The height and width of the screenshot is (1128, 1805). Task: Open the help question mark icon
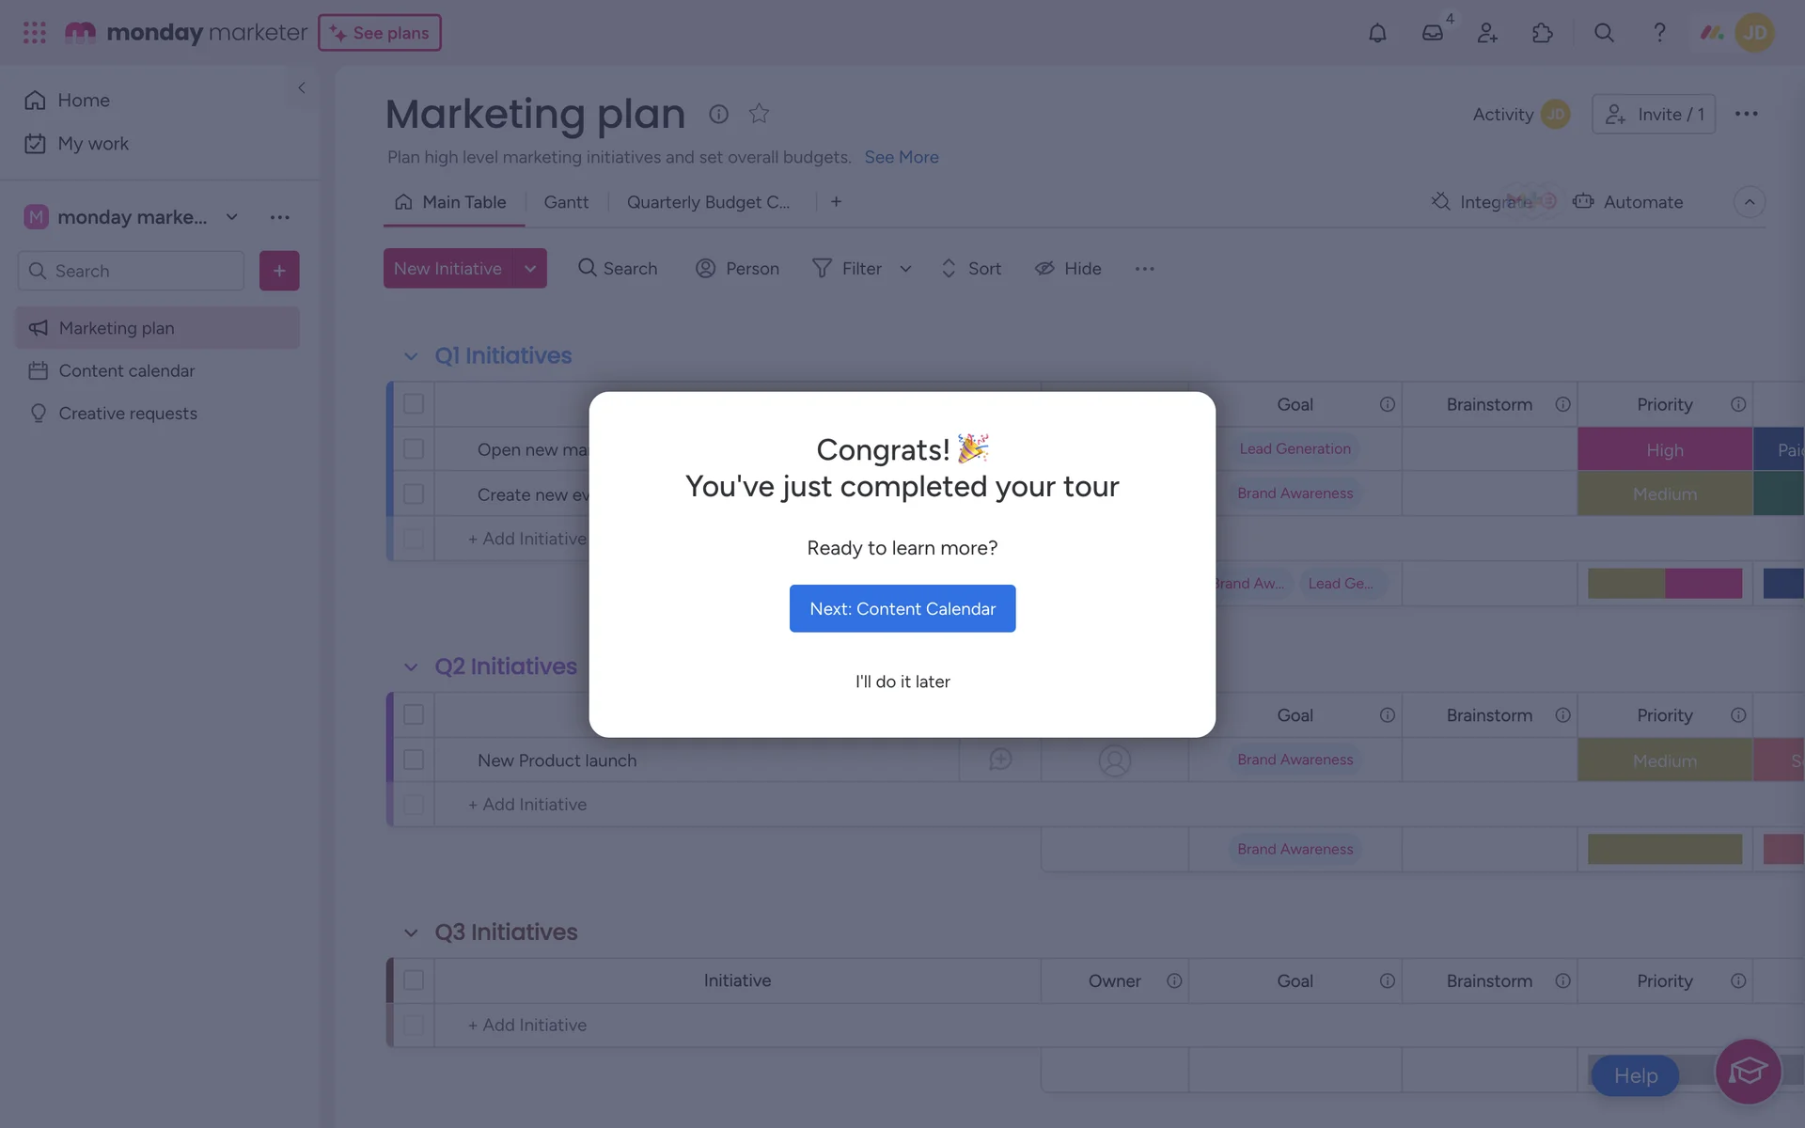pos(1659,33)
